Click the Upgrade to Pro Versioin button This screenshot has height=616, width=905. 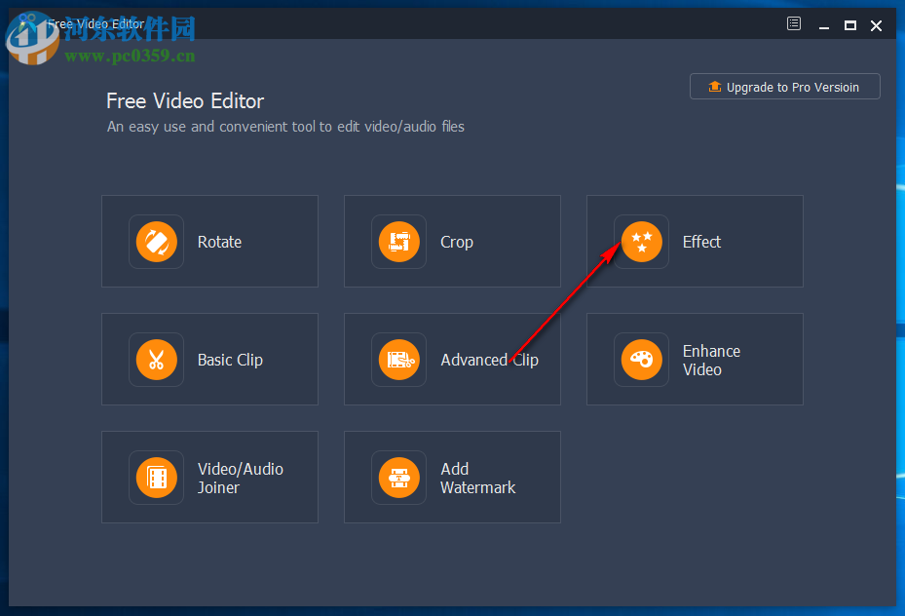(x=784, y=87)
